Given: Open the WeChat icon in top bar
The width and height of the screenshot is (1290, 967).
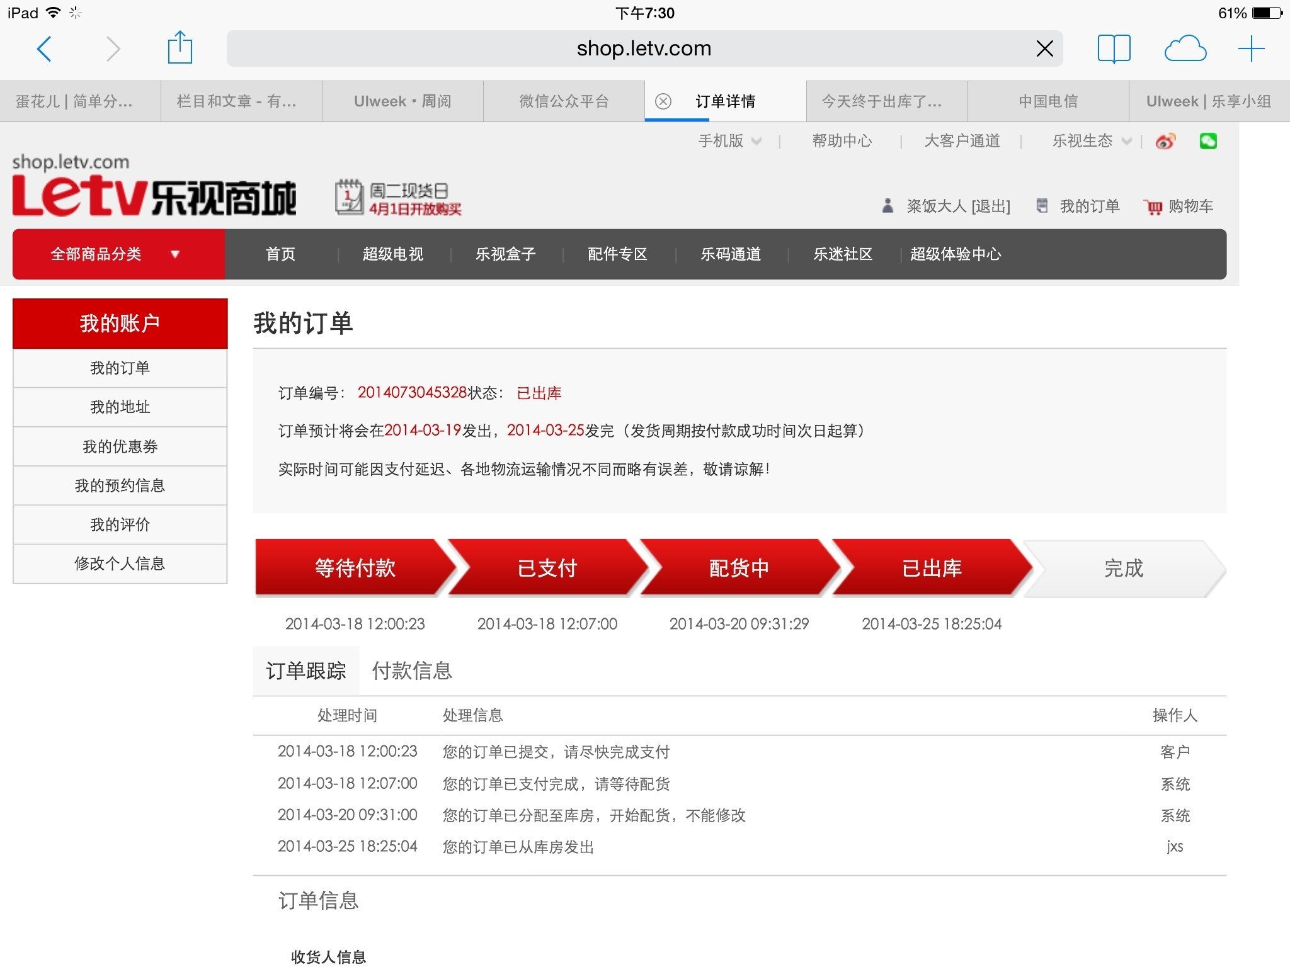Looking at the screenshot, I should tap(1208, 141).
